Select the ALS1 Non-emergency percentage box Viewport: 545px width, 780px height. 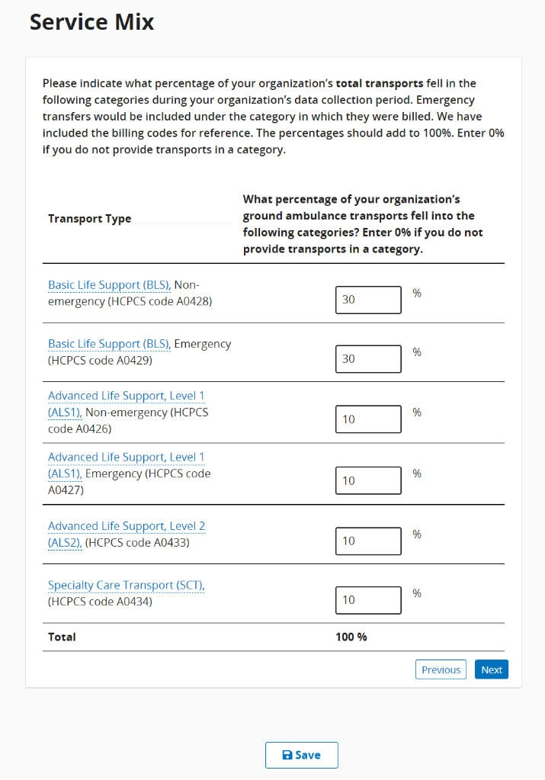click(x=368, y=419)
